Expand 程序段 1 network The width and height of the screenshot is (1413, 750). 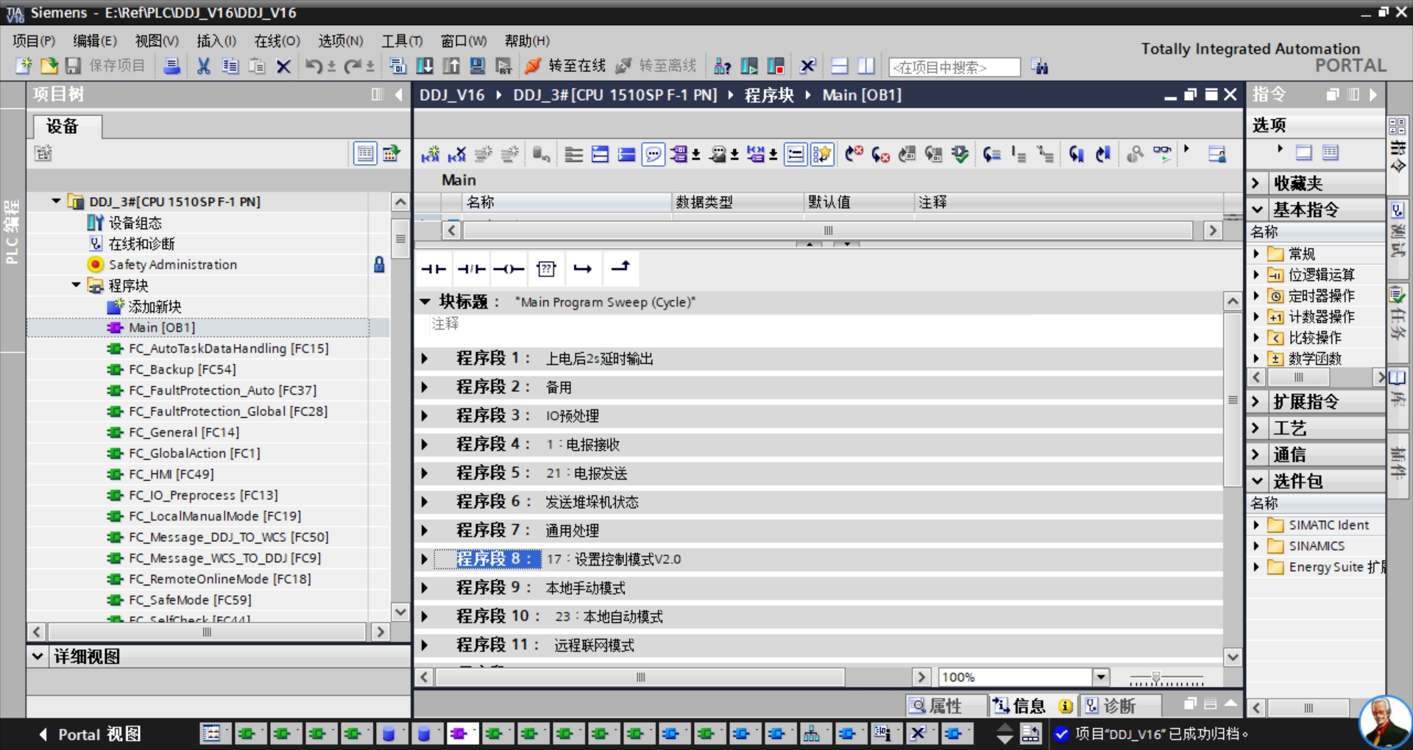(425, 358)
